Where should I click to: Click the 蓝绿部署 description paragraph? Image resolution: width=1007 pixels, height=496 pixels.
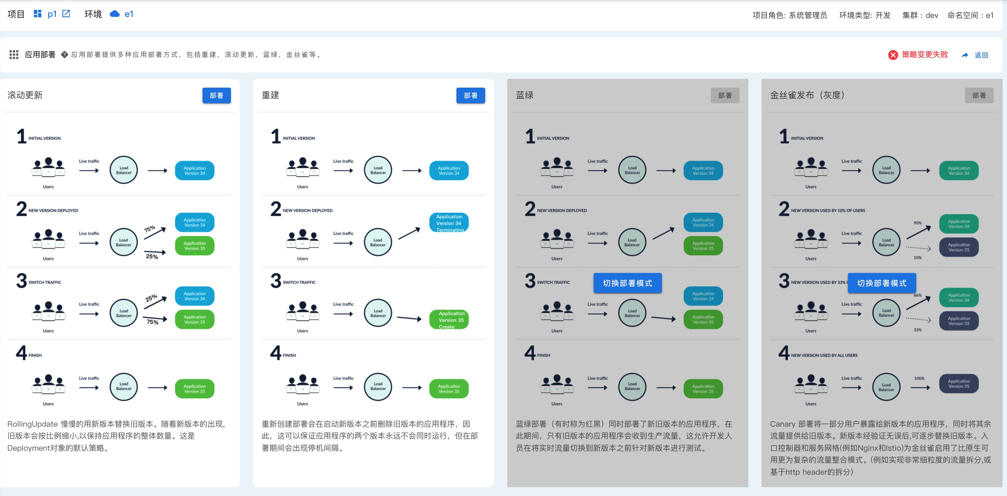(x=624, y=436)
